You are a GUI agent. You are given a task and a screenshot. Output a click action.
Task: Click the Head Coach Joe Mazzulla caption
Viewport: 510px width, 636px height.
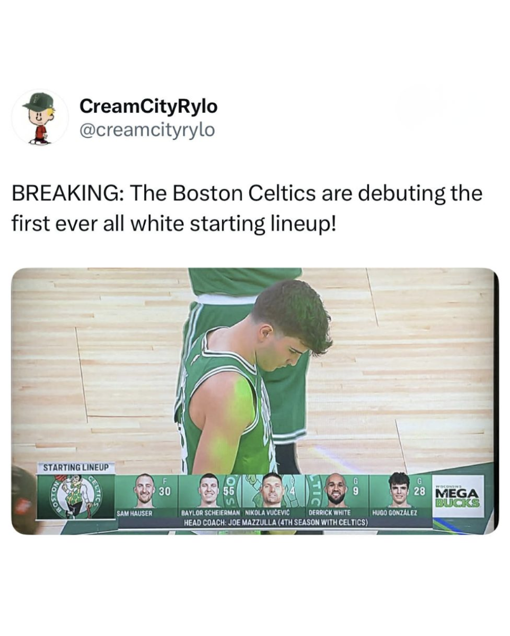(276, 523)
